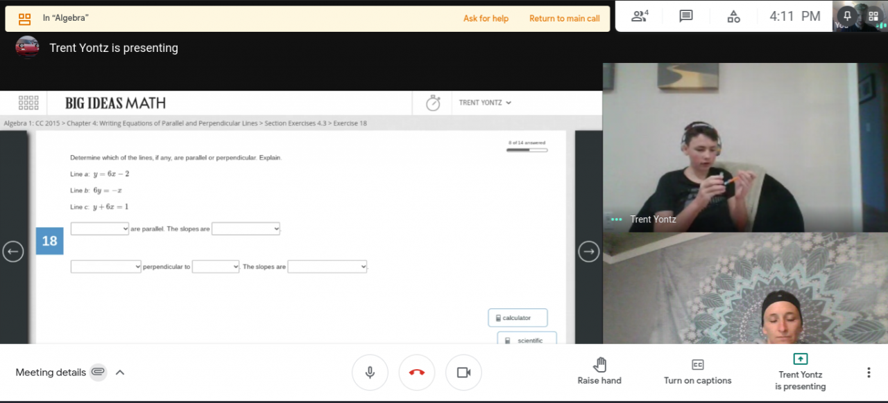Open the dropdown after "perpendicular to"

coord(216,267)
